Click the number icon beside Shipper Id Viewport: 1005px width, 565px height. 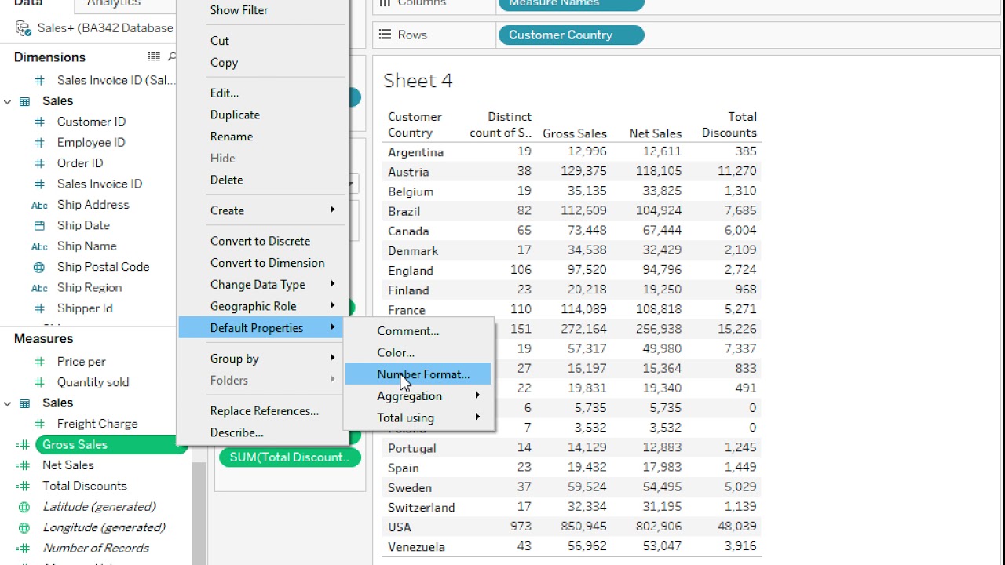39,308
